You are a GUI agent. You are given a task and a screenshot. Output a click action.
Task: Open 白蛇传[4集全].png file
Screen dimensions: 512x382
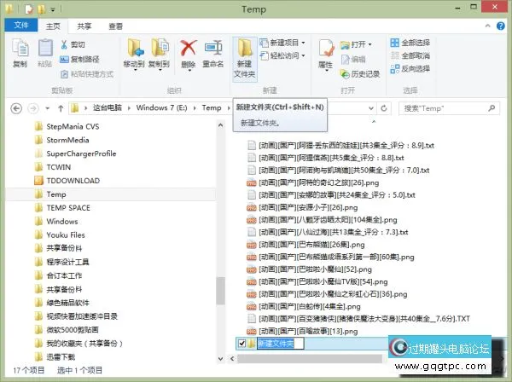click(310, 306)
